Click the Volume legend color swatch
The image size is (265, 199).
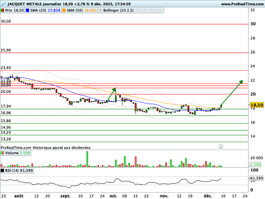pos(2,153)
